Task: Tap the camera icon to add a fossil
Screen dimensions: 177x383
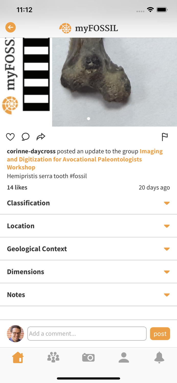Action: click(x=88, y=357)
